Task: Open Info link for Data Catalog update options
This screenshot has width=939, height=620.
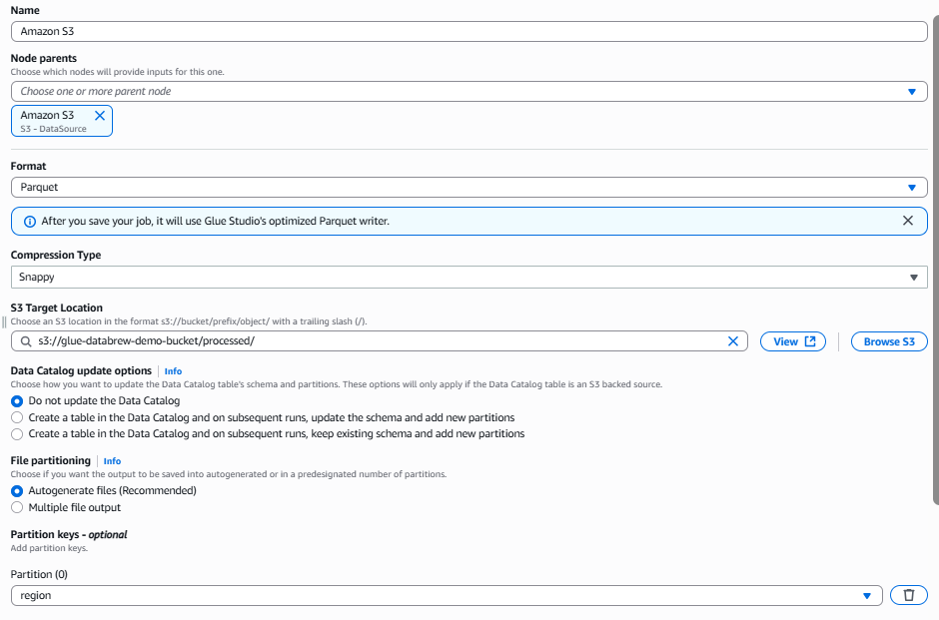Action: [173, 371]
